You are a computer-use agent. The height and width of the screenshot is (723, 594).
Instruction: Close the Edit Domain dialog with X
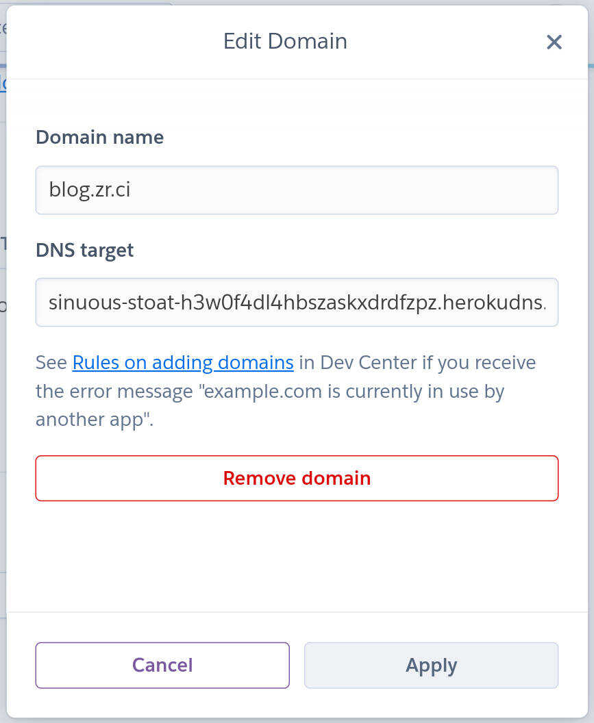click(554, 42)
